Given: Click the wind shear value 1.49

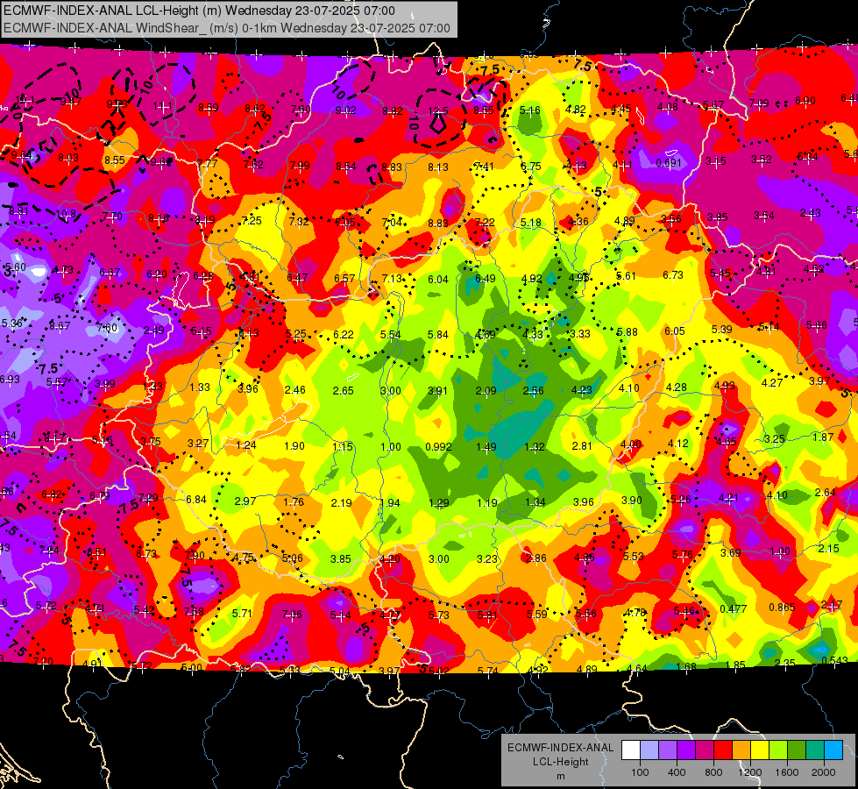Looking at the screenshot, I should (486, 447).
